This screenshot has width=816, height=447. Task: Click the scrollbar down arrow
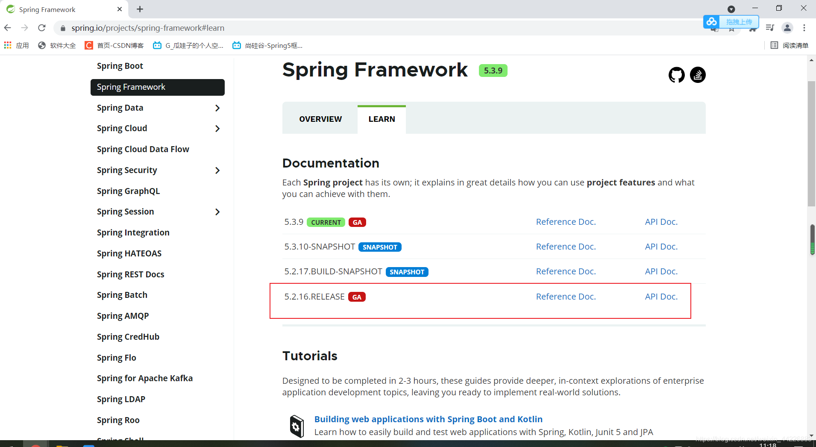(x=811, y=436)
